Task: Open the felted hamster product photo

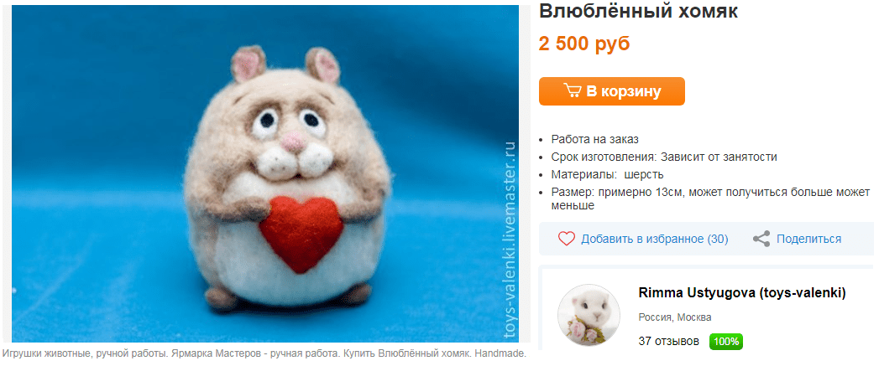Action: click(265, 173)
